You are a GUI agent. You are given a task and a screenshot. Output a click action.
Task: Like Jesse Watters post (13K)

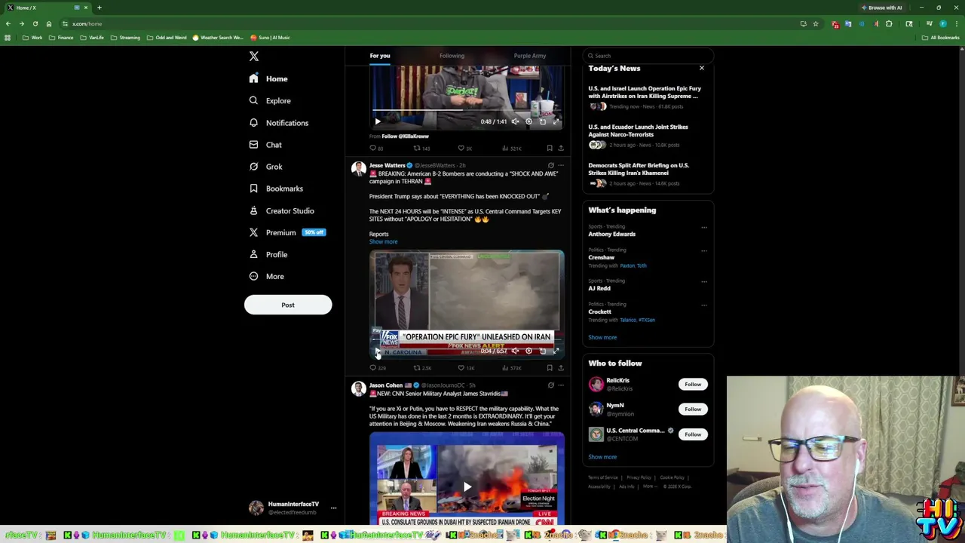tap(466, 368)
